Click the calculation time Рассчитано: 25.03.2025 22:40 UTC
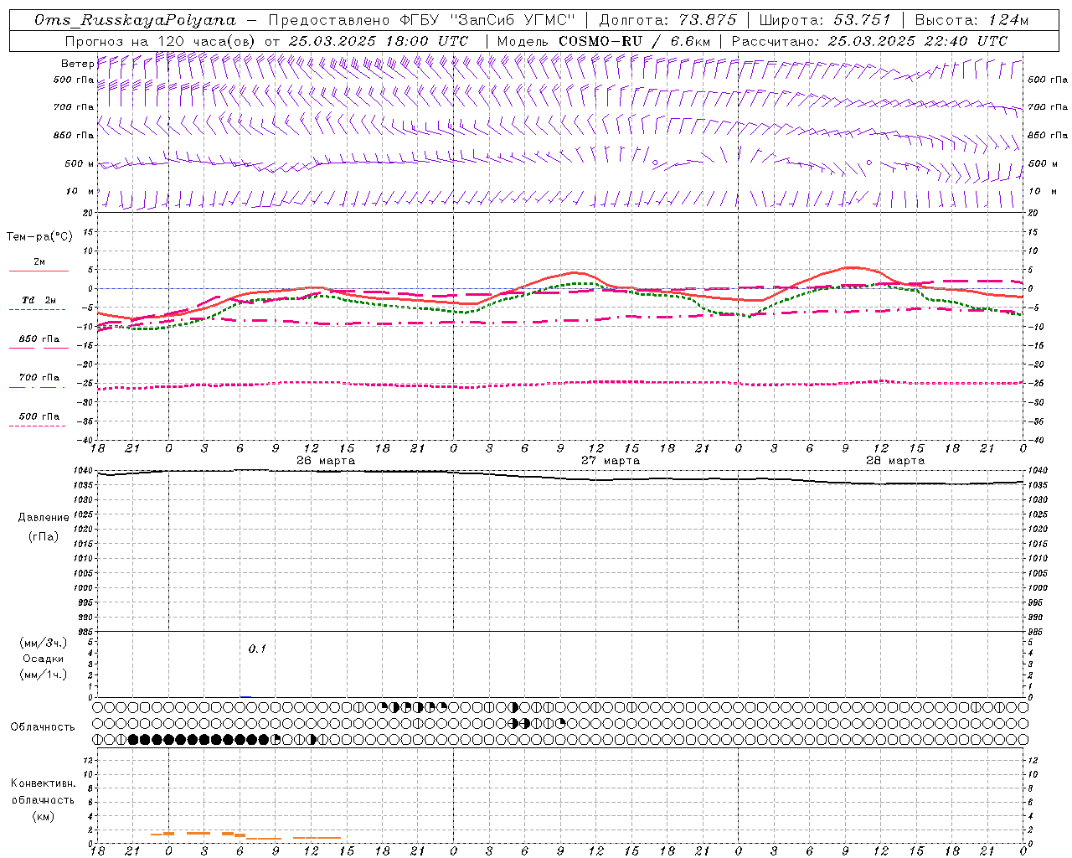The height and width of the screenshot is (858, 1072). [869, 41]
